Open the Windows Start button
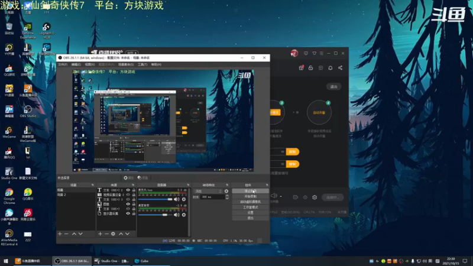 click(6, 261)
